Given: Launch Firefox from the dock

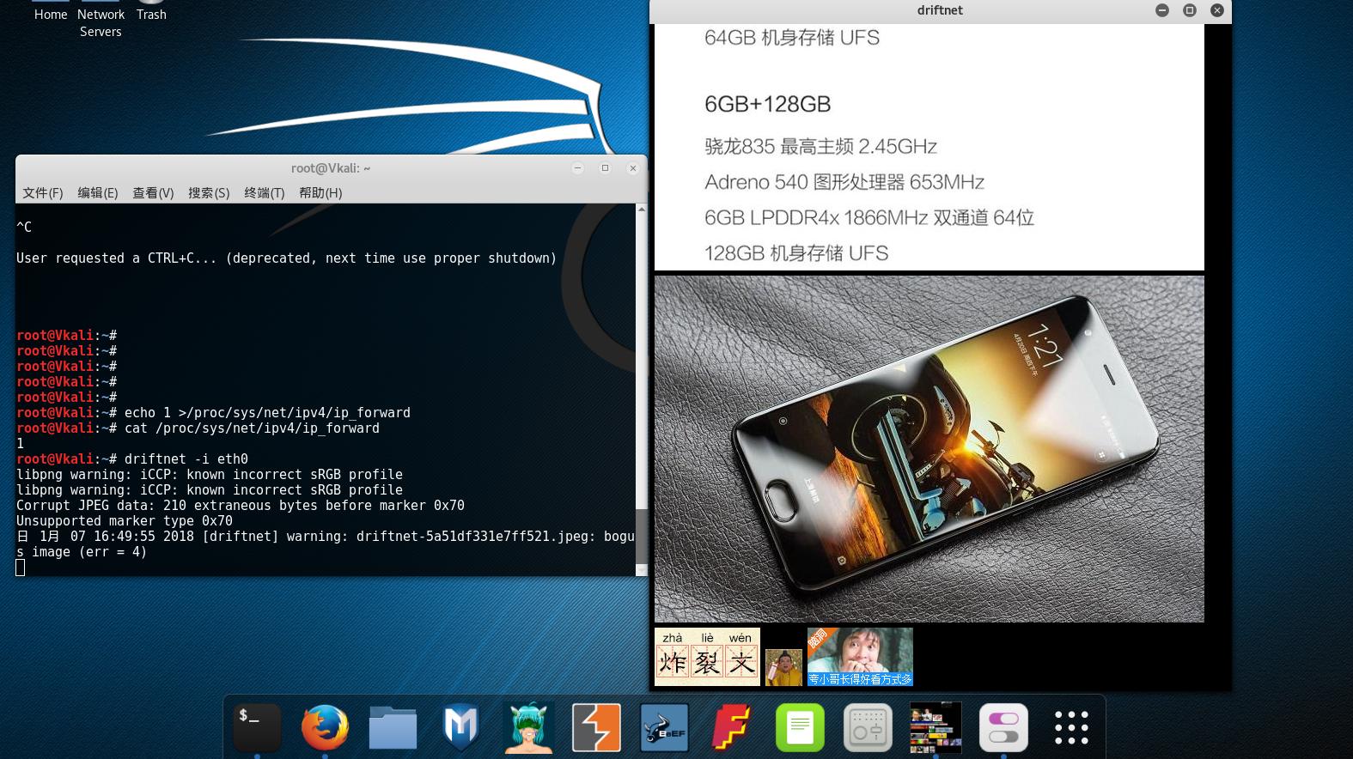Looking at the screenshot, I should pyautogui.click(x=325, y=727).
